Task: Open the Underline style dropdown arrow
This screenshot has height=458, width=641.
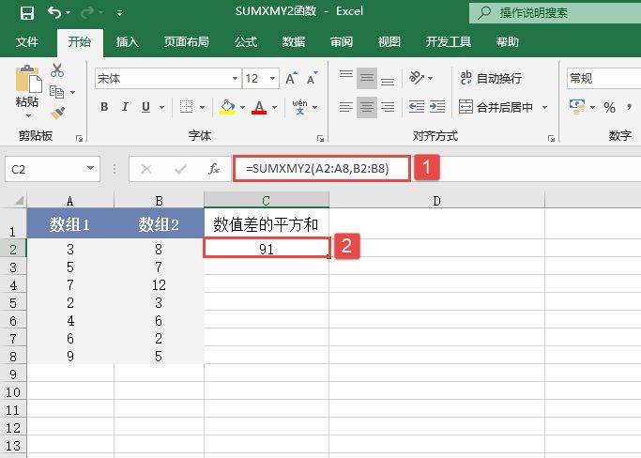Action: (161, 108)
